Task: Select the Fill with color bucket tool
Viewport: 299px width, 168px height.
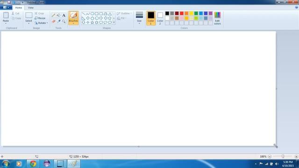Action: (58, 15)
